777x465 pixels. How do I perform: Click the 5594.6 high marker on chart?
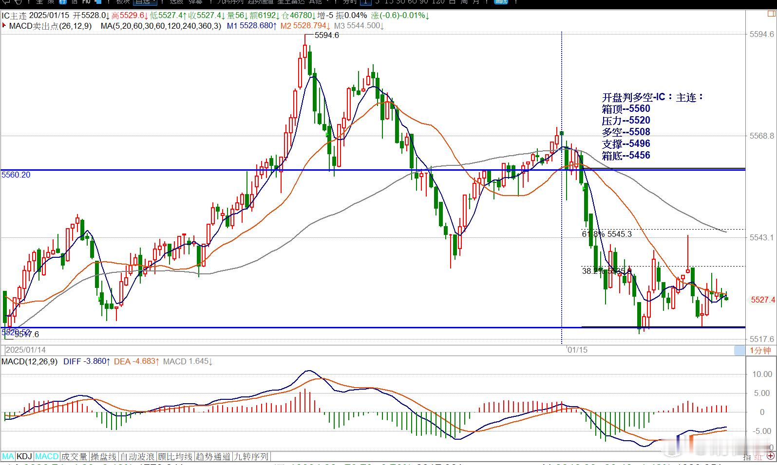(326, 36)
